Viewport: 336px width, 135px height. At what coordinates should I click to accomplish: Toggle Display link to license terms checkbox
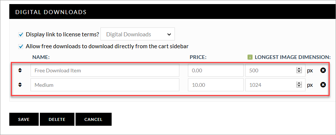tap(21, 34)
